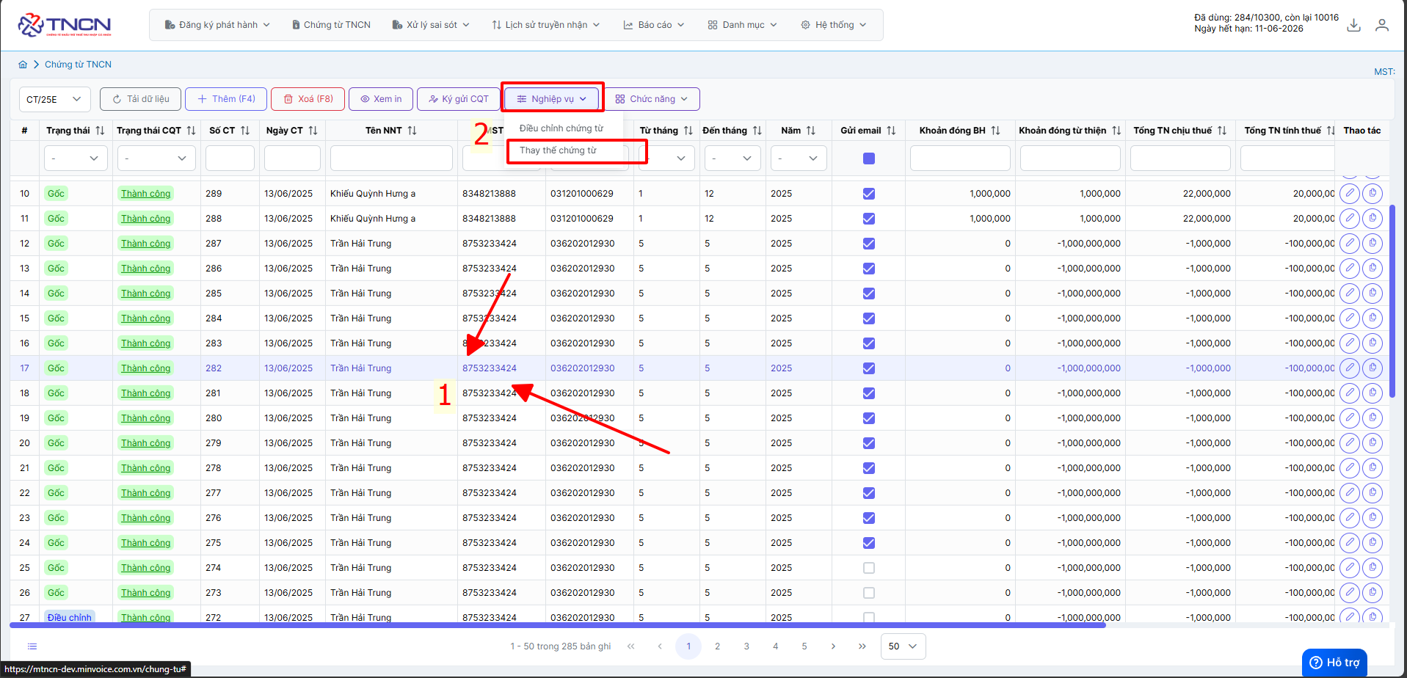Open the Trạng thái CQT filter dropdown
Screen dimensions: 1407x678
click(156, 158)
